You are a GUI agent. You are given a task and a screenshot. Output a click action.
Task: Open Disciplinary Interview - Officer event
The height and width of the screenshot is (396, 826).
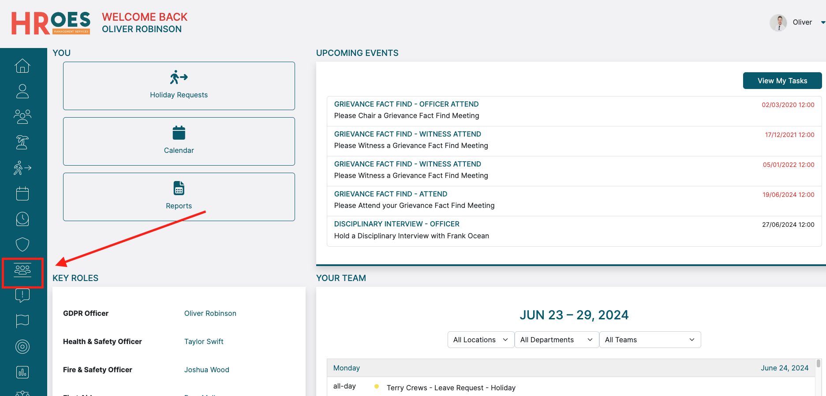(x=396, y=224)
